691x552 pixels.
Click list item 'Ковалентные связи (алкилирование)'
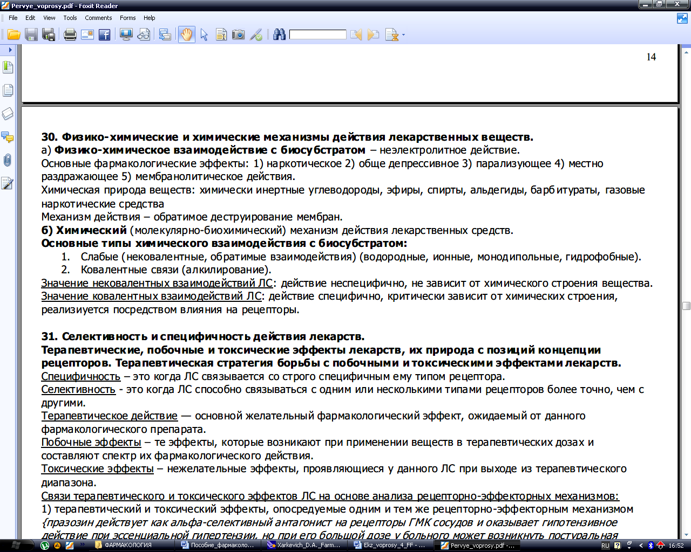click(176, 270)
